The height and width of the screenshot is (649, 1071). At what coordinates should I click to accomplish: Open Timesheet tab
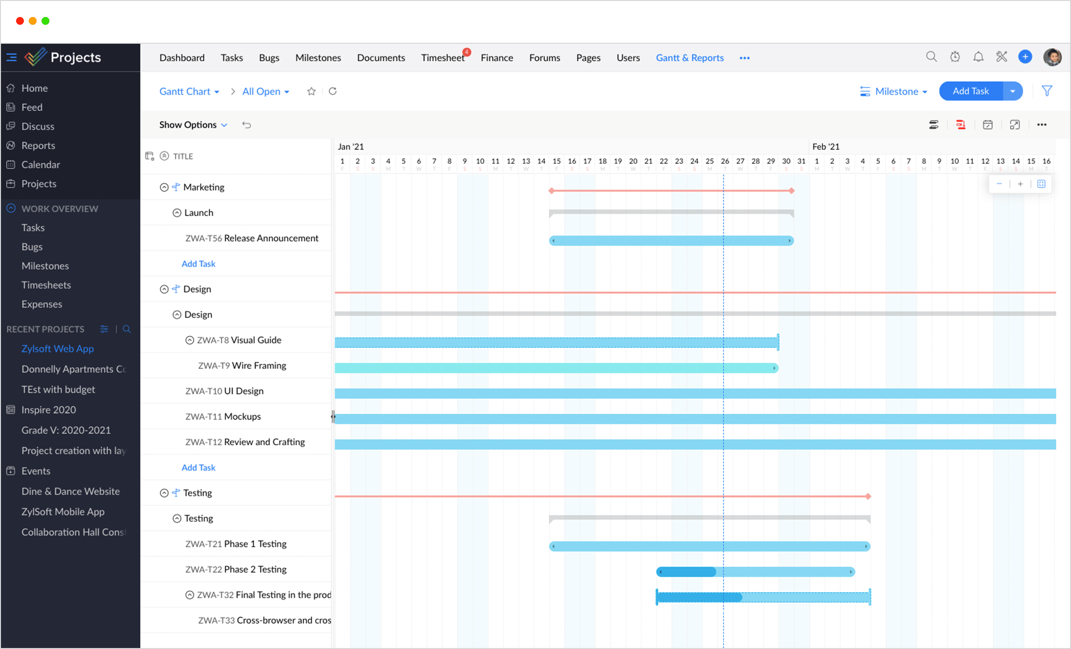pos(443,58)
